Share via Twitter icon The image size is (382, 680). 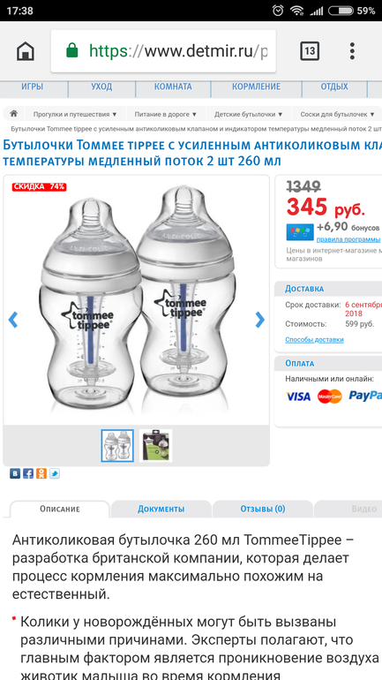pyautogui.click(x=54, y=473)
